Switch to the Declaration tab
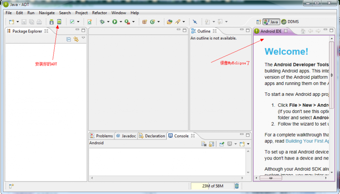The height and width of the screenshot is (194, 340). click(152, 136)
